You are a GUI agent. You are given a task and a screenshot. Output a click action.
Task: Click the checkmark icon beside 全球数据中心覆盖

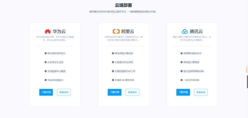(x=46, y=71)
